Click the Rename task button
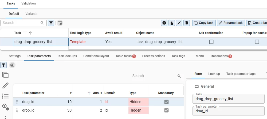Image resolution: width=267 pixels, height=119 pixels. click(231, 23)
